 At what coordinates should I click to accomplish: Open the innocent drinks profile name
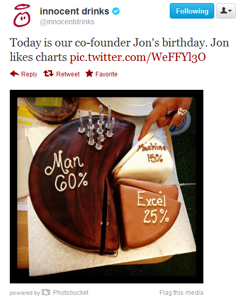[74, 11]
